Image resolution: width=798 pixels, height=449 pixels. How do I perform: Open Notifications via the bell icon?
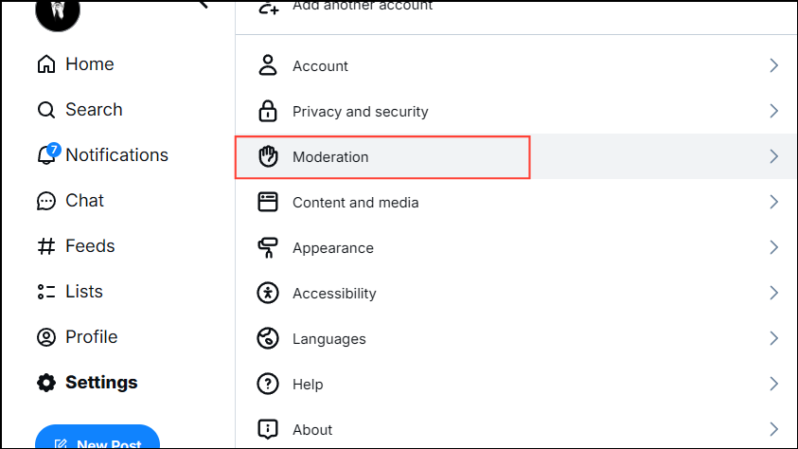coord(46,155)
